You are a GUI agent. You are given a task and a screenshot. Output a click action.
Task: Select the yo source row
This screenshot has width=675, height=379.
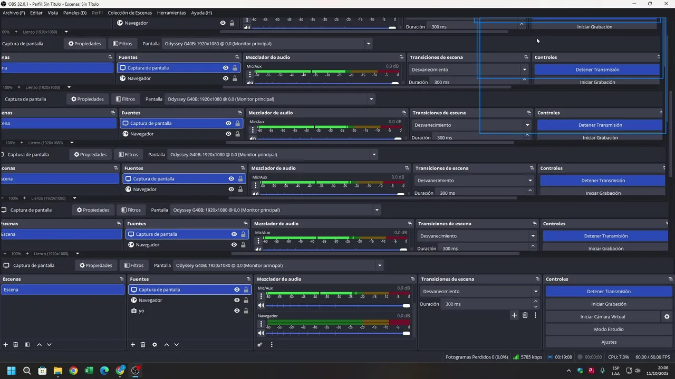point(189,311)
